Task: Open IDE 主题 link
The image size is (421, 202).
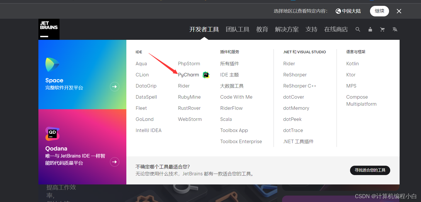Action: 230,75
